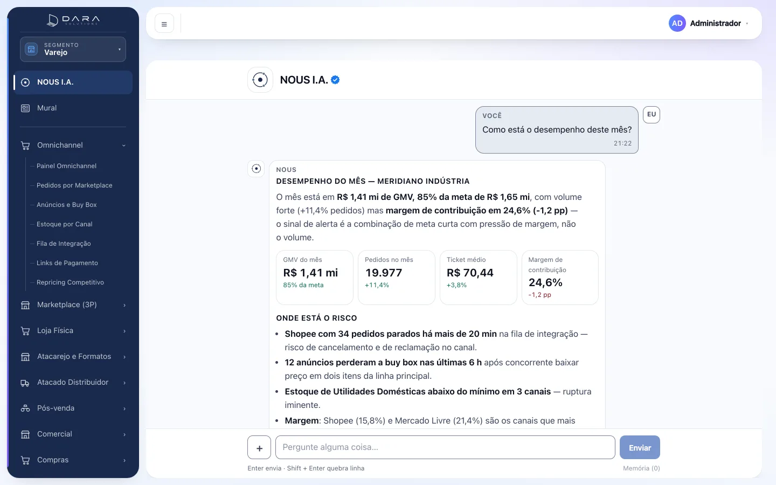Select Estoque por Canal
Image resolution: width=776 pixels, height=485 pixels.
[x=65, y=224]
